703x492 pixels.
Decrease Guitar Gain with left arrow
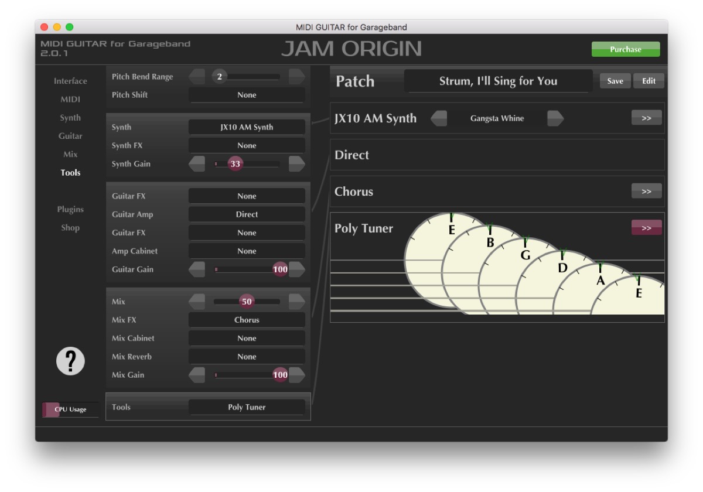(x=197, y=269)
